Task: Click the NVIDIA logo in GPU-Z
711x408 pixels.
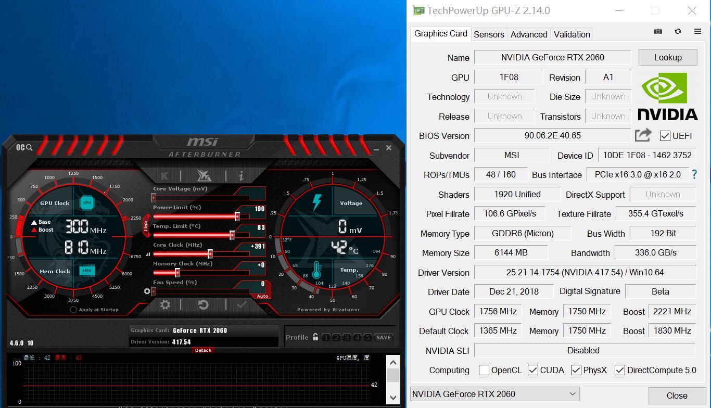Action: point(667,96)
